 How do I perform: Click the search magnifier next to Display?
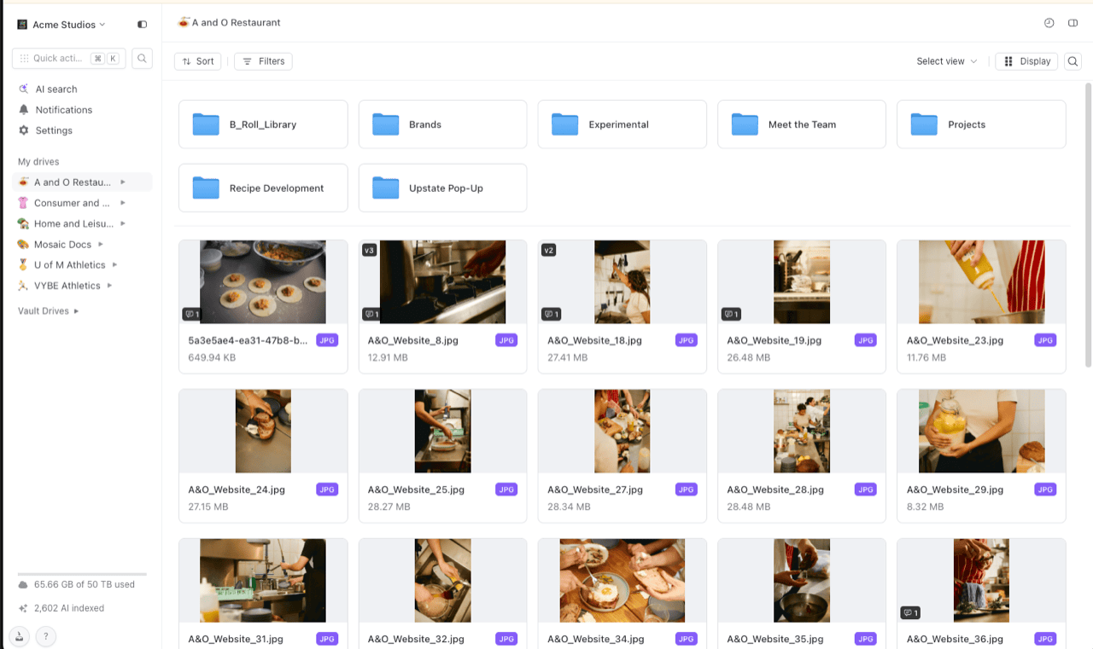1073,61
